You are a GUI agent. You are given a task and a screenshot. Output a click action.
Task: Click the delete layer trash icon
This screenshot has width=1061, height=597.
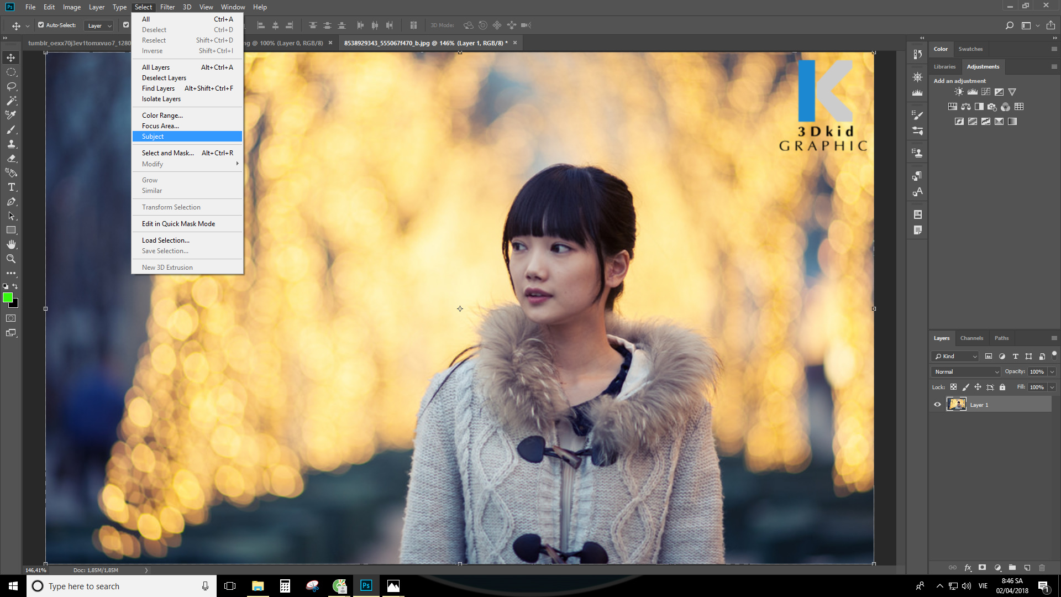coord(1042,568)
